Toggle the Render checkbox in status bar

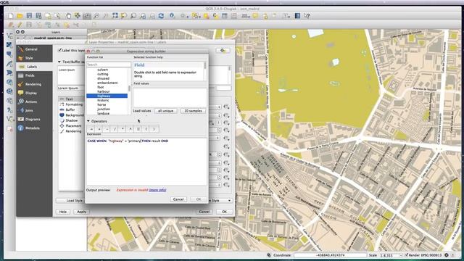406,254
